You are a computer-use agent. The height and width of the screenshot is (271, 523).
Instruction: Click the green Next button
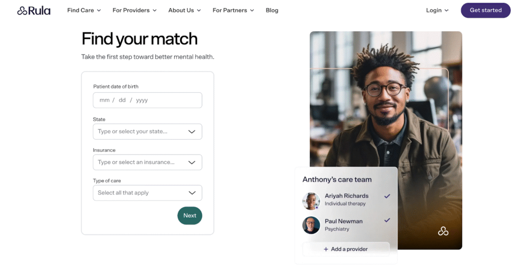click(190, 215)
